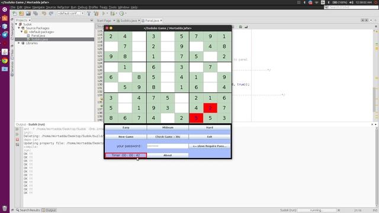The width and height of the screenshot is (379, 213).
Task: Click About button in Sudoku window
Action: (168, 155)
